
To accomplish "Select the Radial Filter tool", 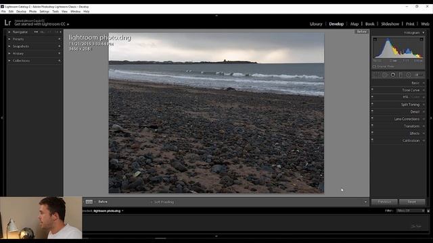I will (x=409, y=75).
